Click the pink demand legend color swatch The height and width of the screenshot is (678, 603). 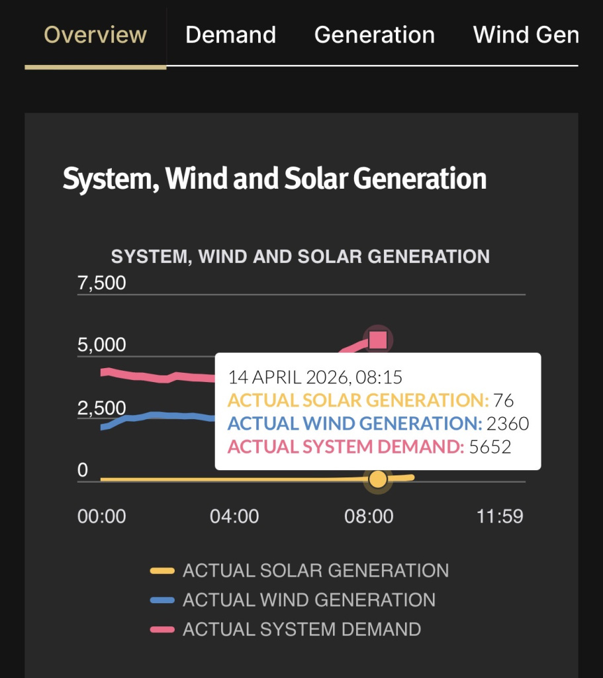pyautogui.click(x=162, y=630)
